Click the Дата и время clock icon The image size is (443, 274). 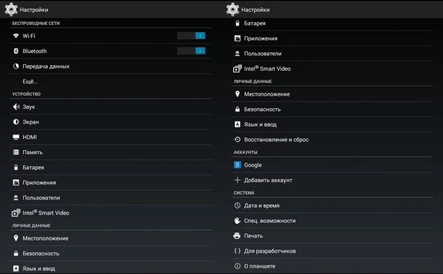[x=238, y=205]
